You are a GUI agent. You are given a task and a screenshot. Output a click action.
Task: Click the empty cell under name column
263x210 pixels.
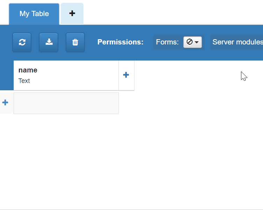[66, 103]
